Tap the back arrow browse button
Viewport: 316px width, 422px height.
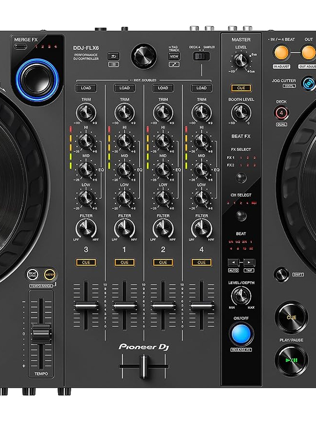(113, 56)
